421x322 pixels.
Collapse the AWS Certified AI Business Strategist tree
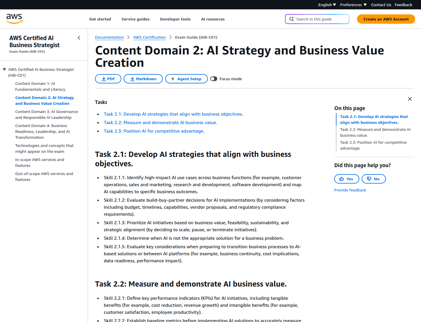point(4,69)
